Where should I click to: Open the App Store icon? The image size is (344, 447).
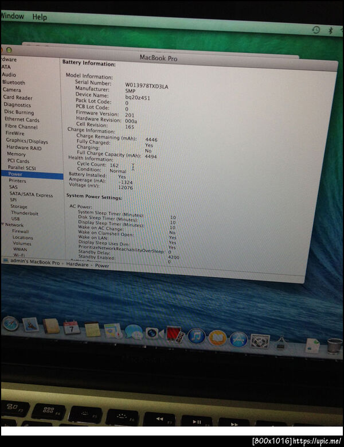239,339
